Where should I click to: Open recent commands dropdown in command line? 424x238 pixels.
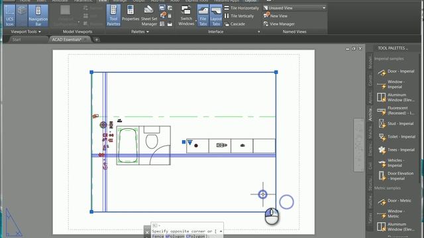[x=156, y=225]
